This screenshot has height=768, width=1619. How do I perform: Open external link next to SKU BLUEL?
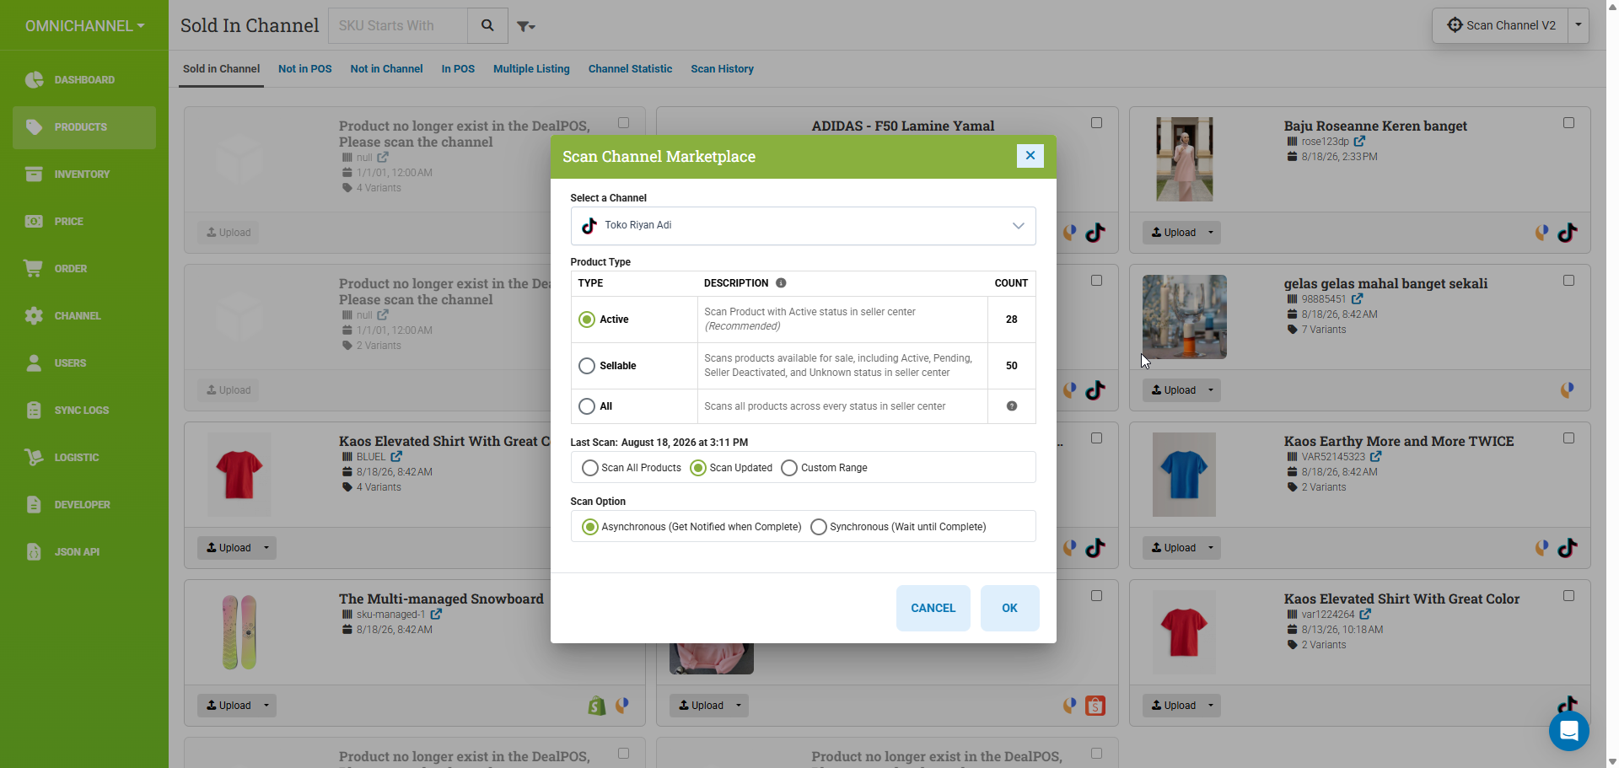pos(396,457)
